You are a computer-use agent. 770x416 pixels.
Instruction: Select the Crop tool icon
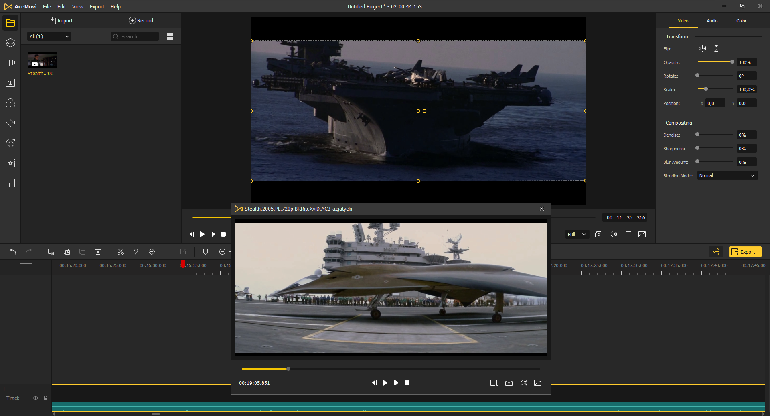[x=167, y=252]
